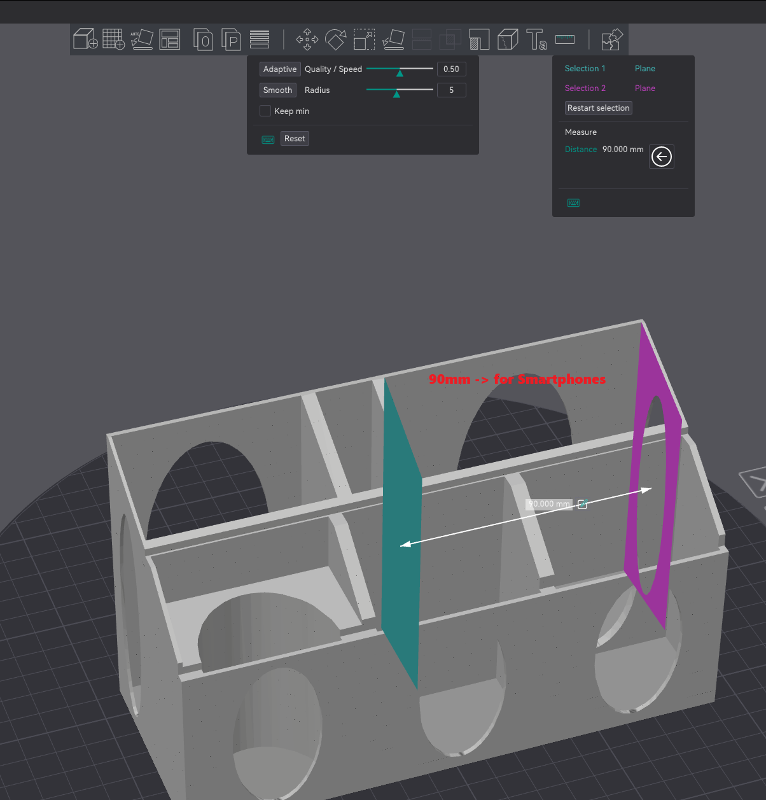Image resolution: width=766 pixels, height=800 pixels.
Task: Click the Auto orient tool icon
Action: (x=141, y=39)
